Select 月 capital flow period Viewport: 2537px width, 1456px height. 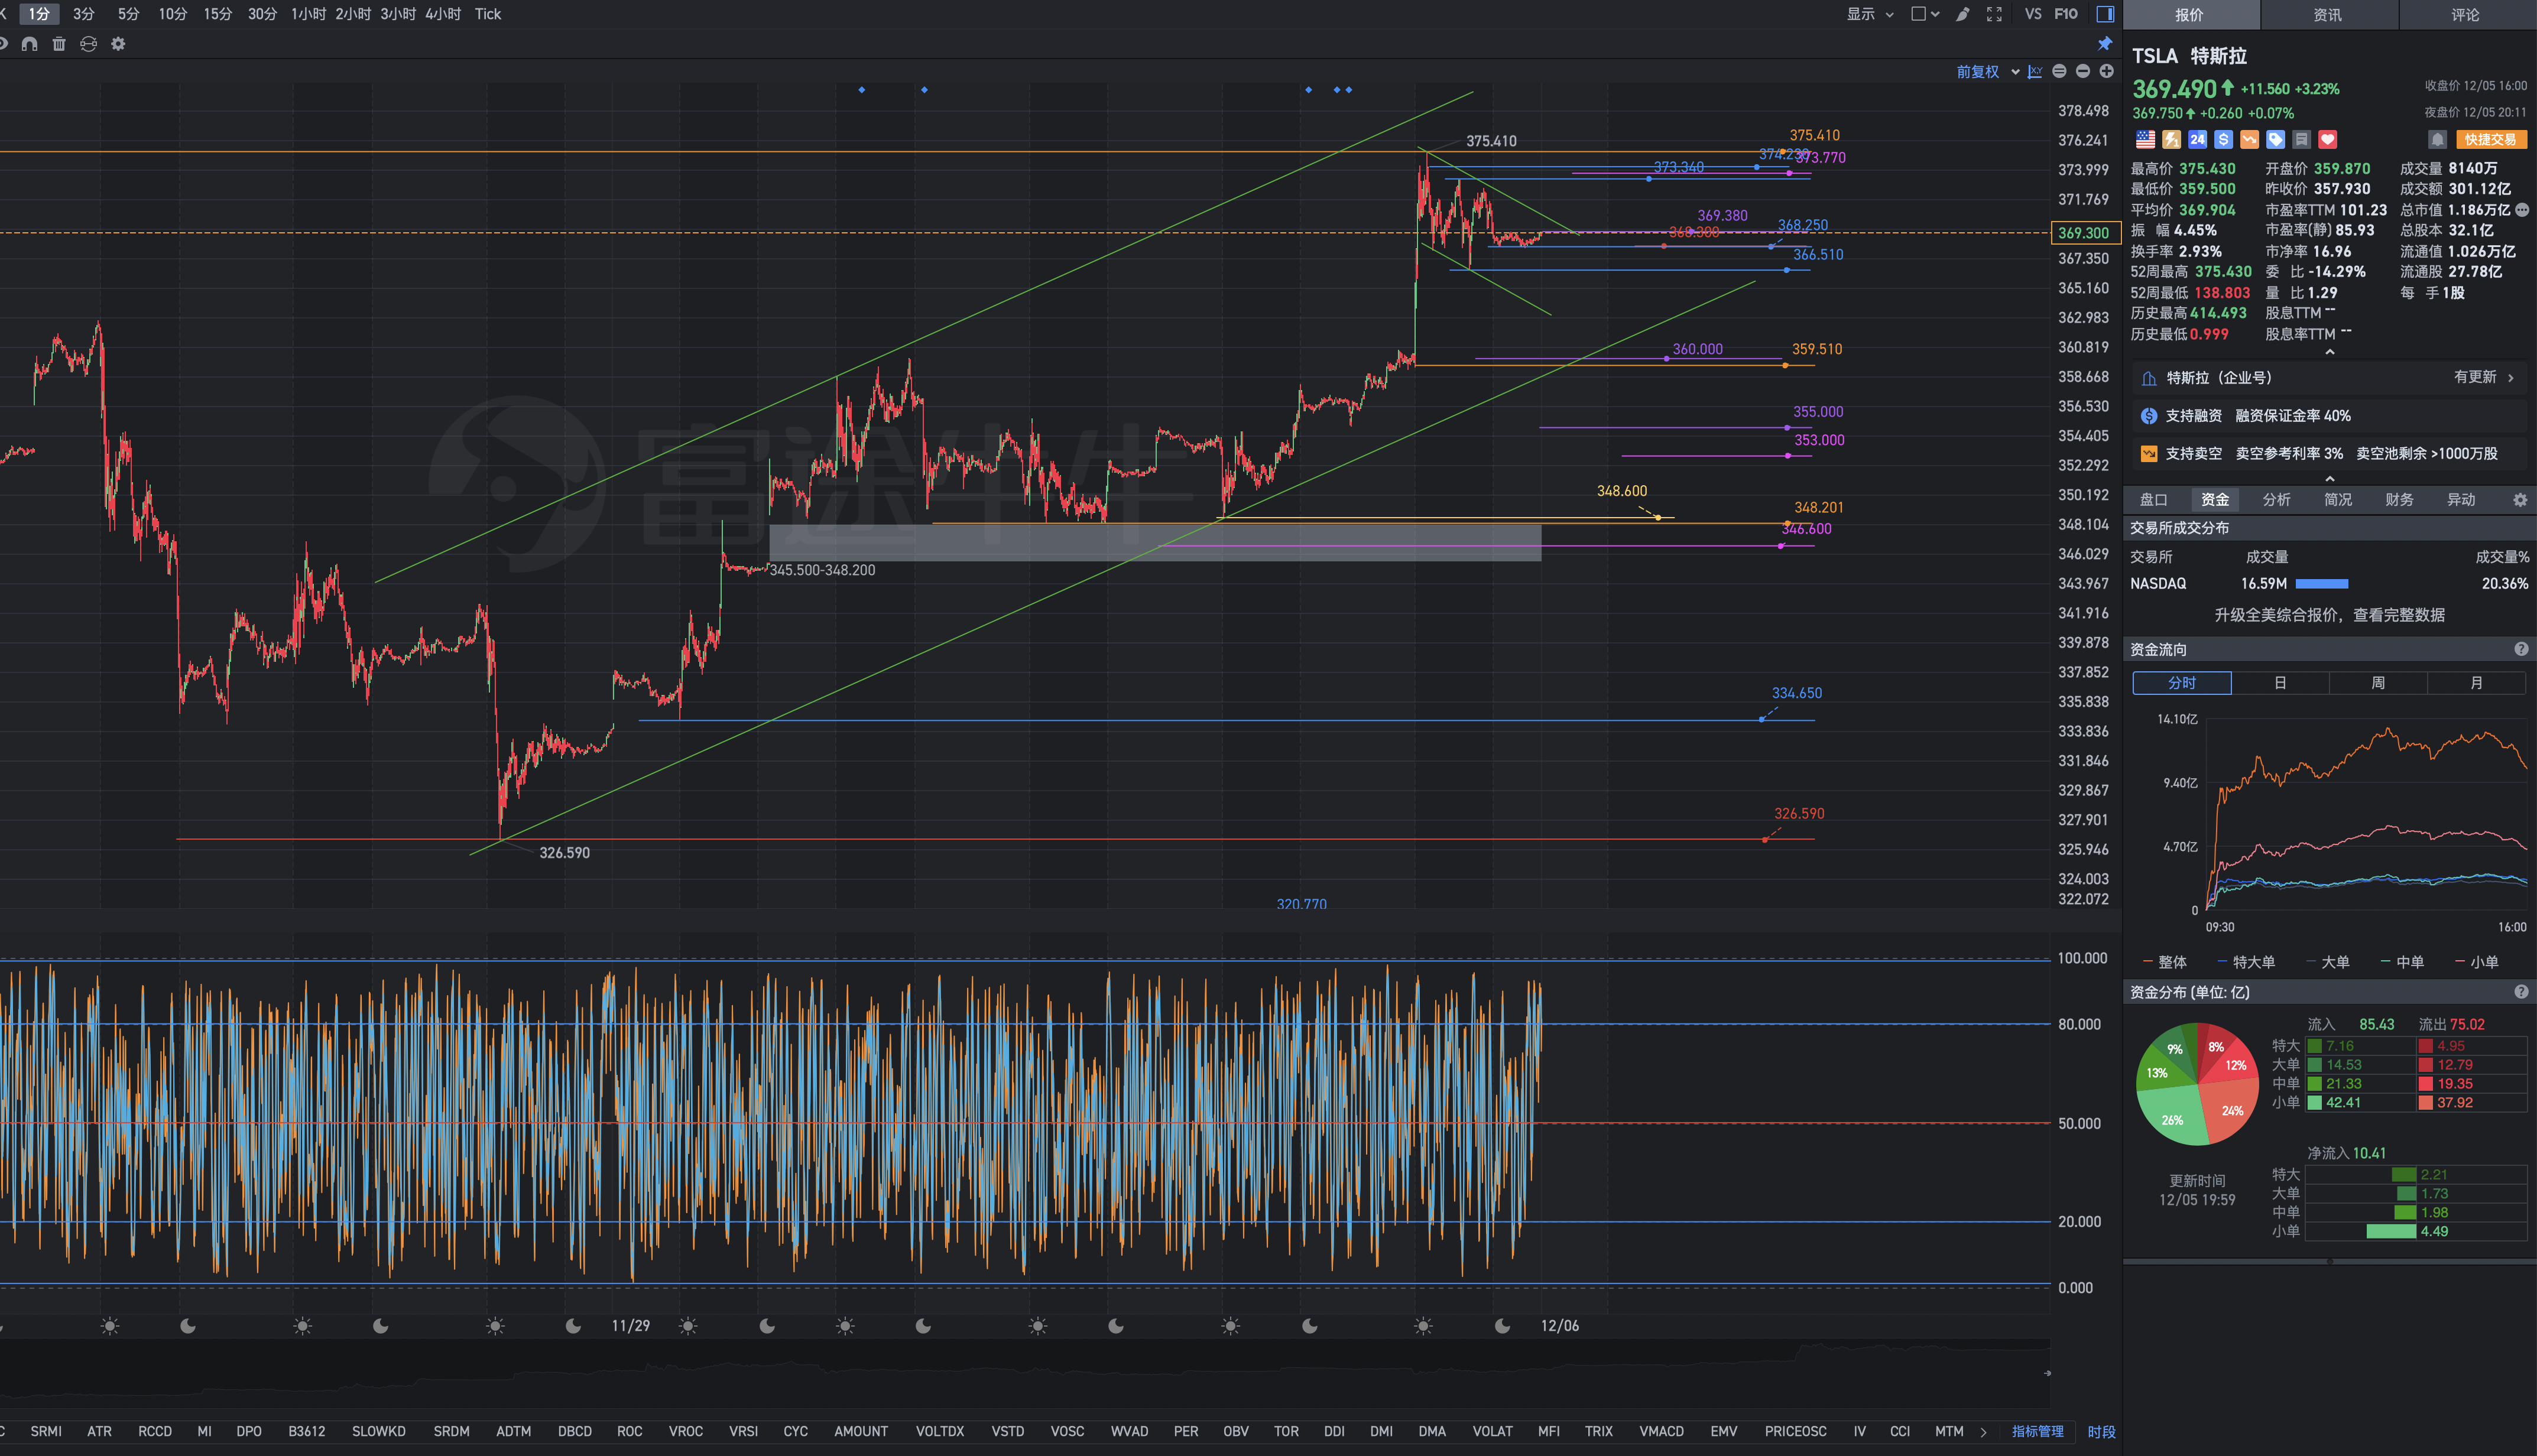pos(2476,683)
